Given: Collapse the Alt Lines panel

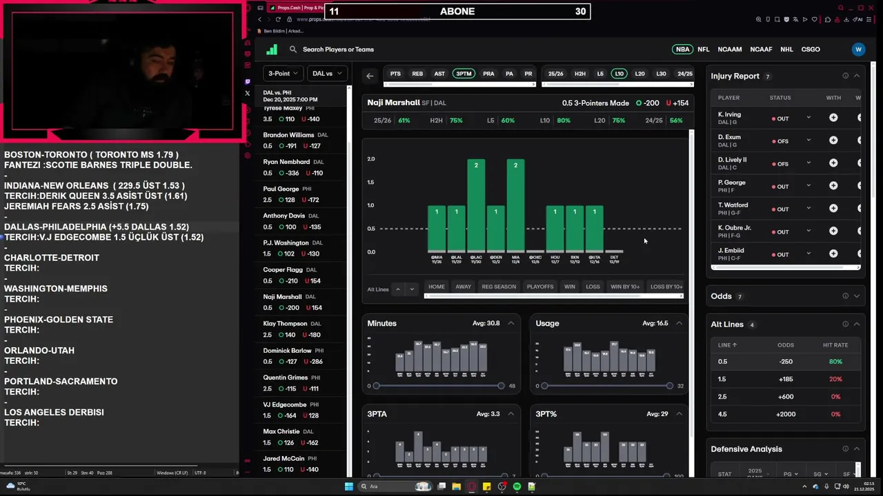Looking at the screenshot, I should (x=857, y=324).
